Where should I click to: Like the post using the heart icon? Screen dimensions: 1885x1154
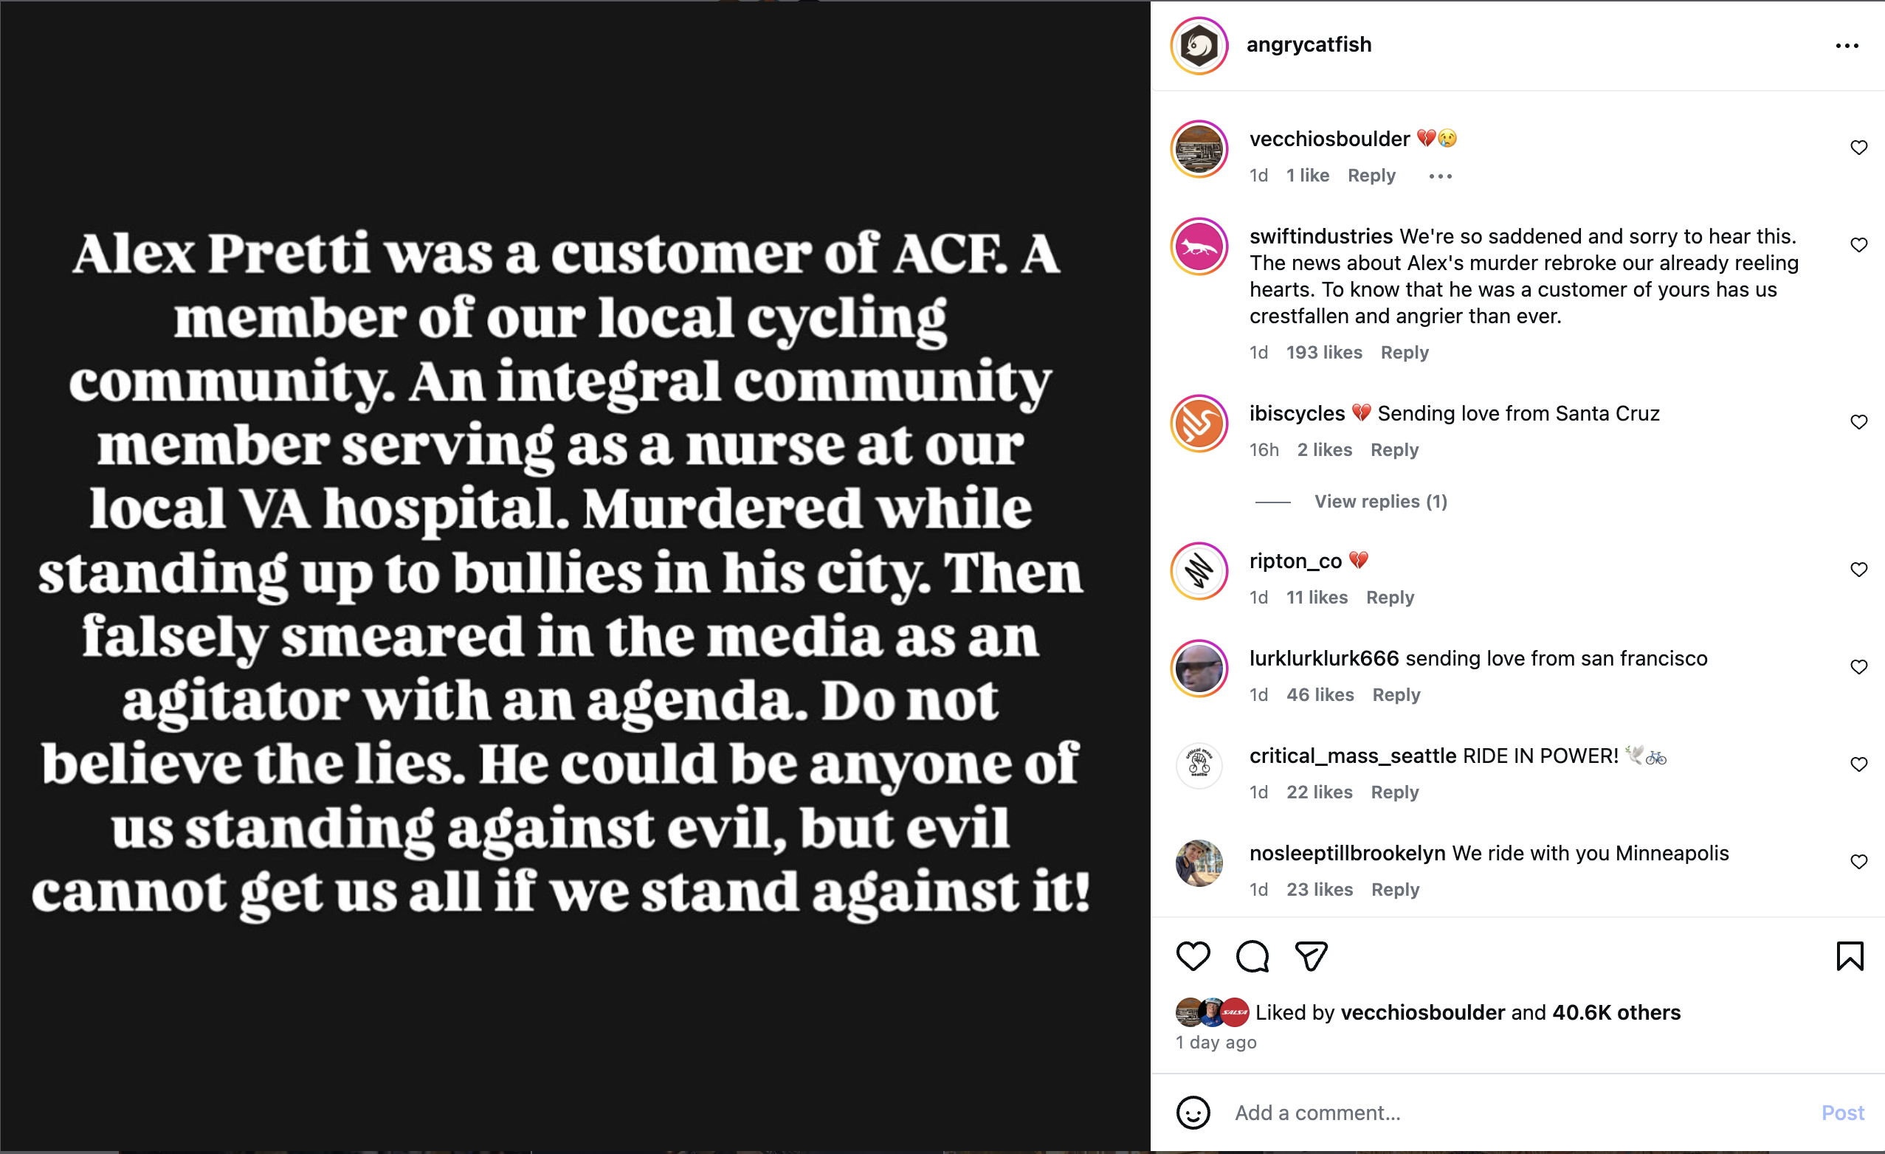click(x=1193, y=956)
